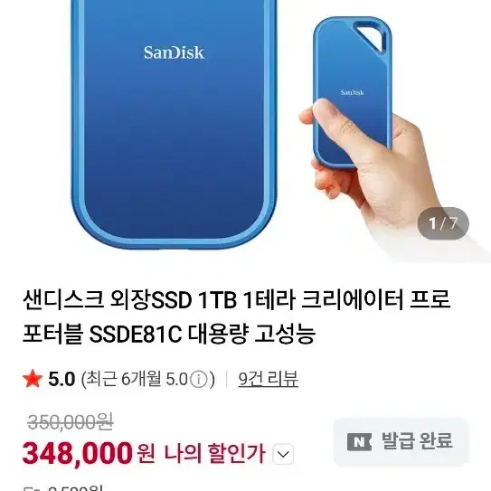Click the carabiner loop on handheld SSD
Viewport: 491px width, 491px height.
(373, 35)
